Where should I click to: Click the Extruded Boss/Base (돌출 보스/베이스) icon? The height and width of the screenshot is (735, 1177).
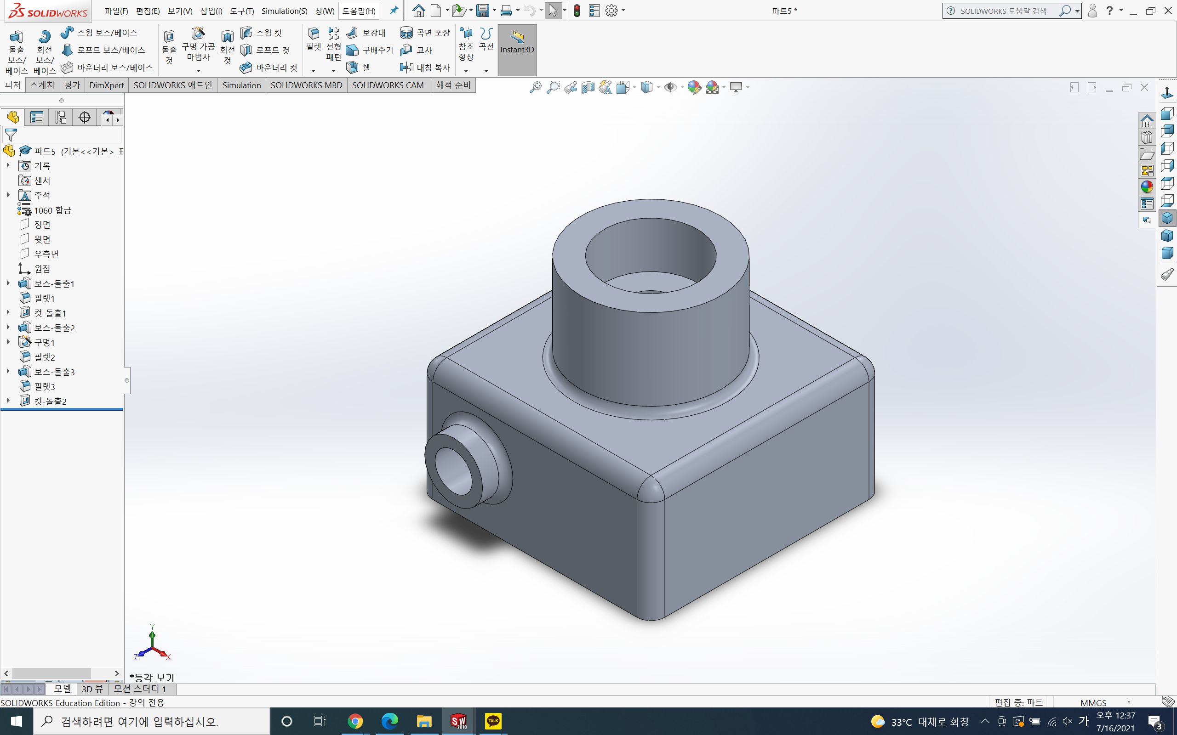click(16, 37)
